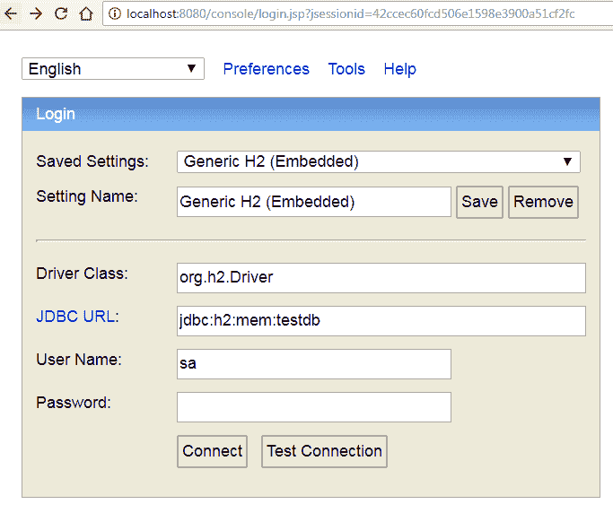Click the Driver Class label
Image resolution: width=613 pixels, height=513 pixels.
[82, 274]
